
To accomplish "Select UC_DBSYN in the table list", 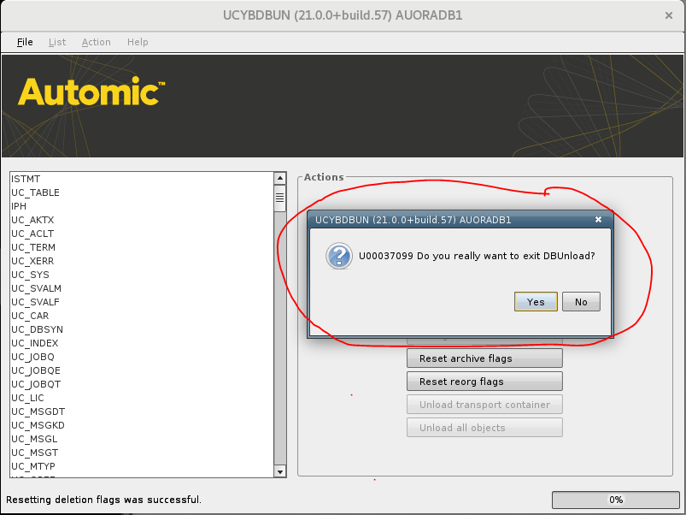I will [142, 329].
